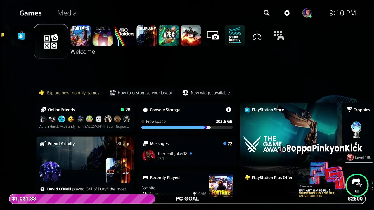Open the Media Gallery camera icon
Image resolution: width=374 pixels, height=210 pixels.
(213, 35)
